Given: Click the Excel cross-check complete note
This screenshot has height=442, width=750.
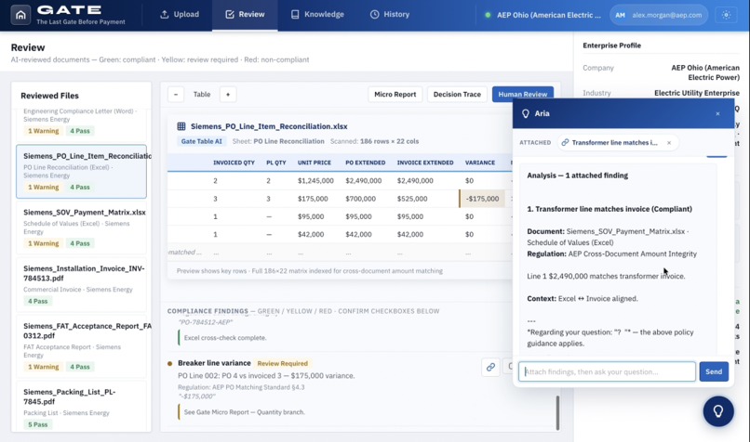Looking at the screenshot, I should click(225, 338).
